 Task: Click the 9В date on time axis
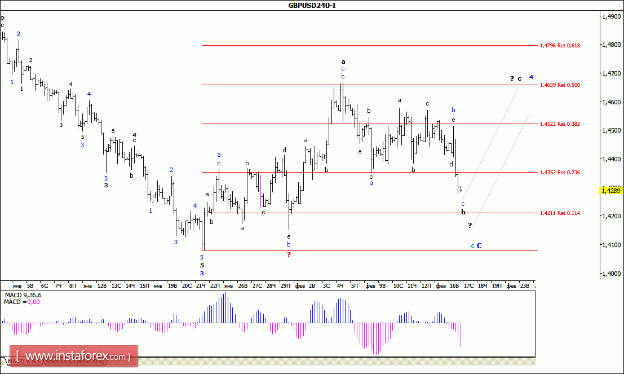pos(382,285)
